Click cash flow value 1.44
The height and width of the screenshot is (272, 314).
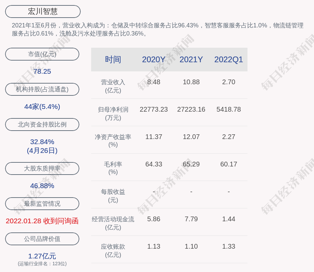(229, 219)
